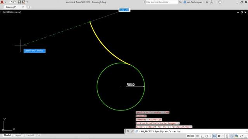Switch to the Model tab
The image size is (248, 139).
(7, 135)
